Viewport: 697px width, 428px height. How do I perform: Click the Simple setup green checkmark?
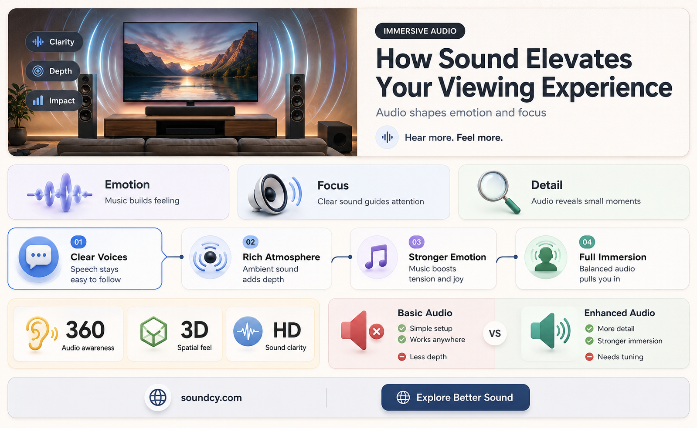tap(402, 328)
